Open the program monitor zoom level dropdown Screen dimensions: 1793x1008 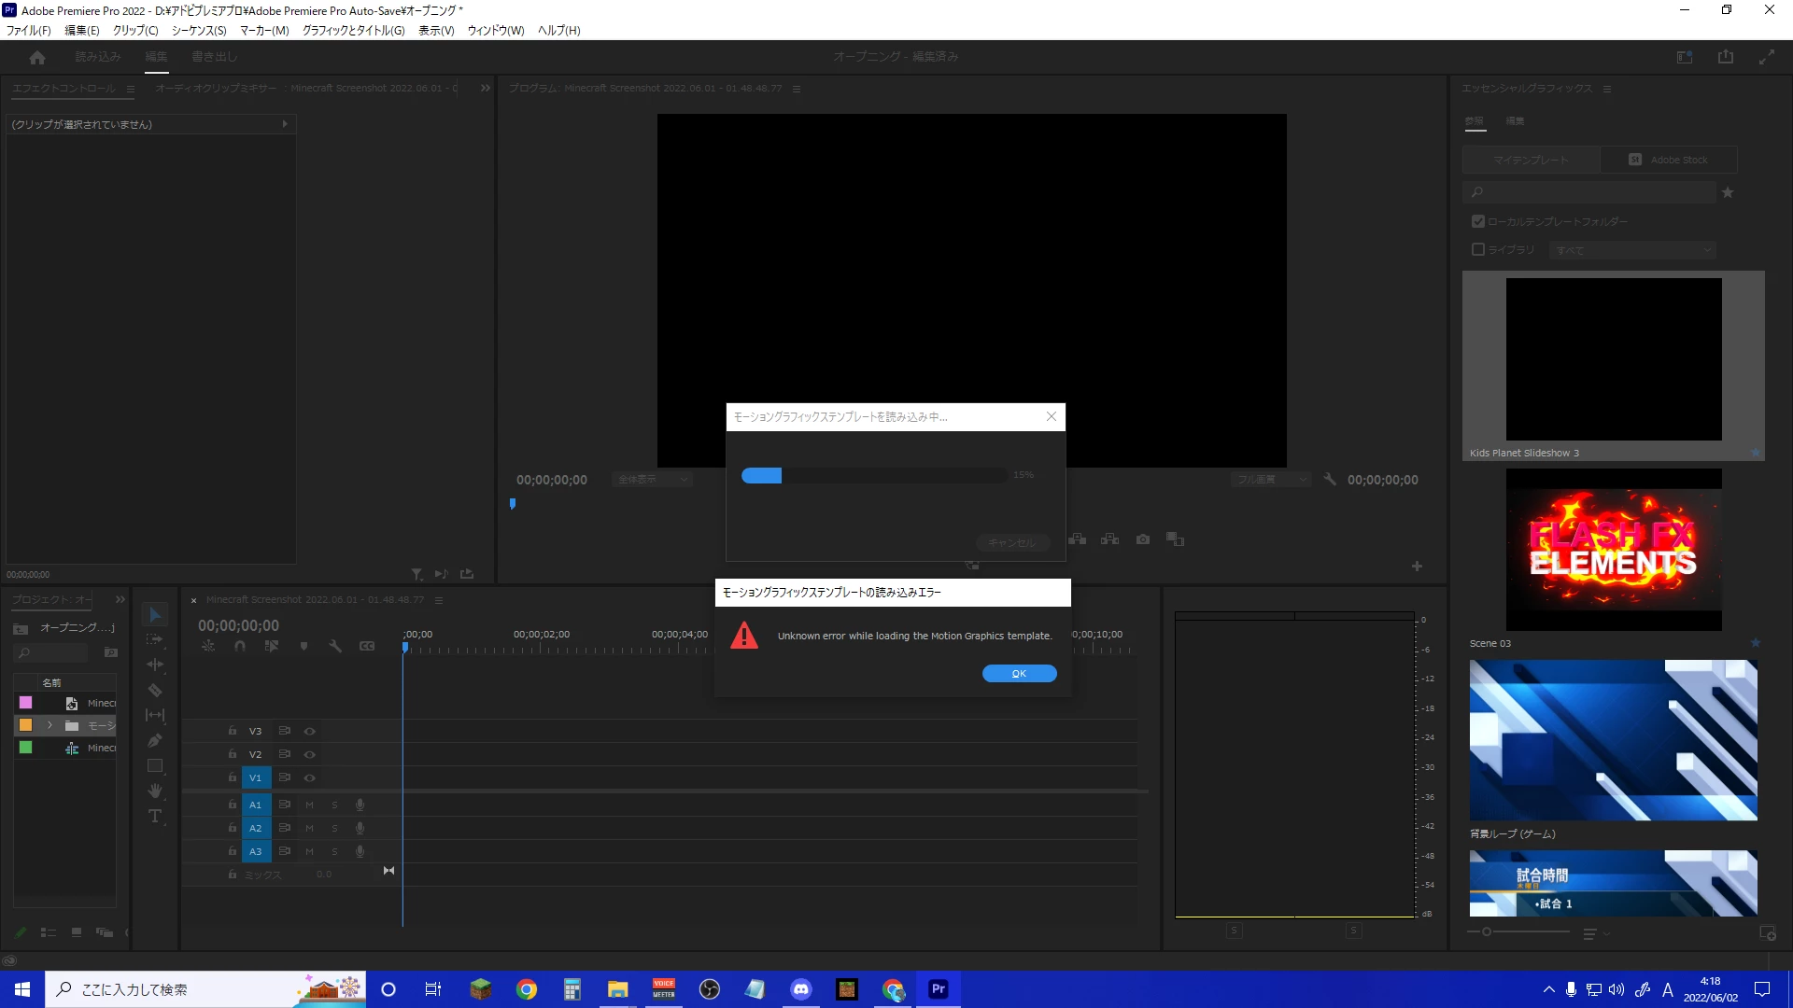pyautogui.click(x=653, y=480)
